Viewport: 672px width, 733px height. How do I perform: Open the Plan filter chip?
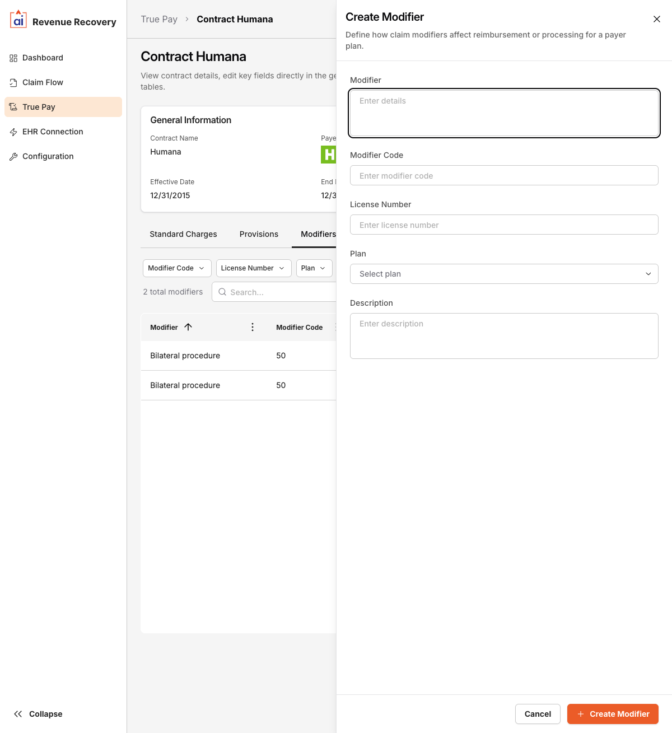[x=314, y=268]
